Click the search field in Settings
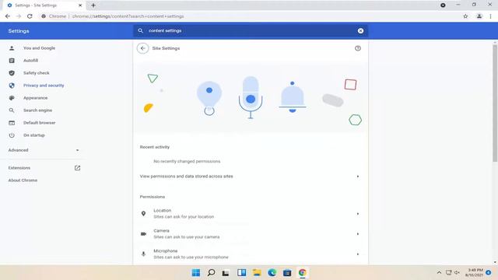 251,31
